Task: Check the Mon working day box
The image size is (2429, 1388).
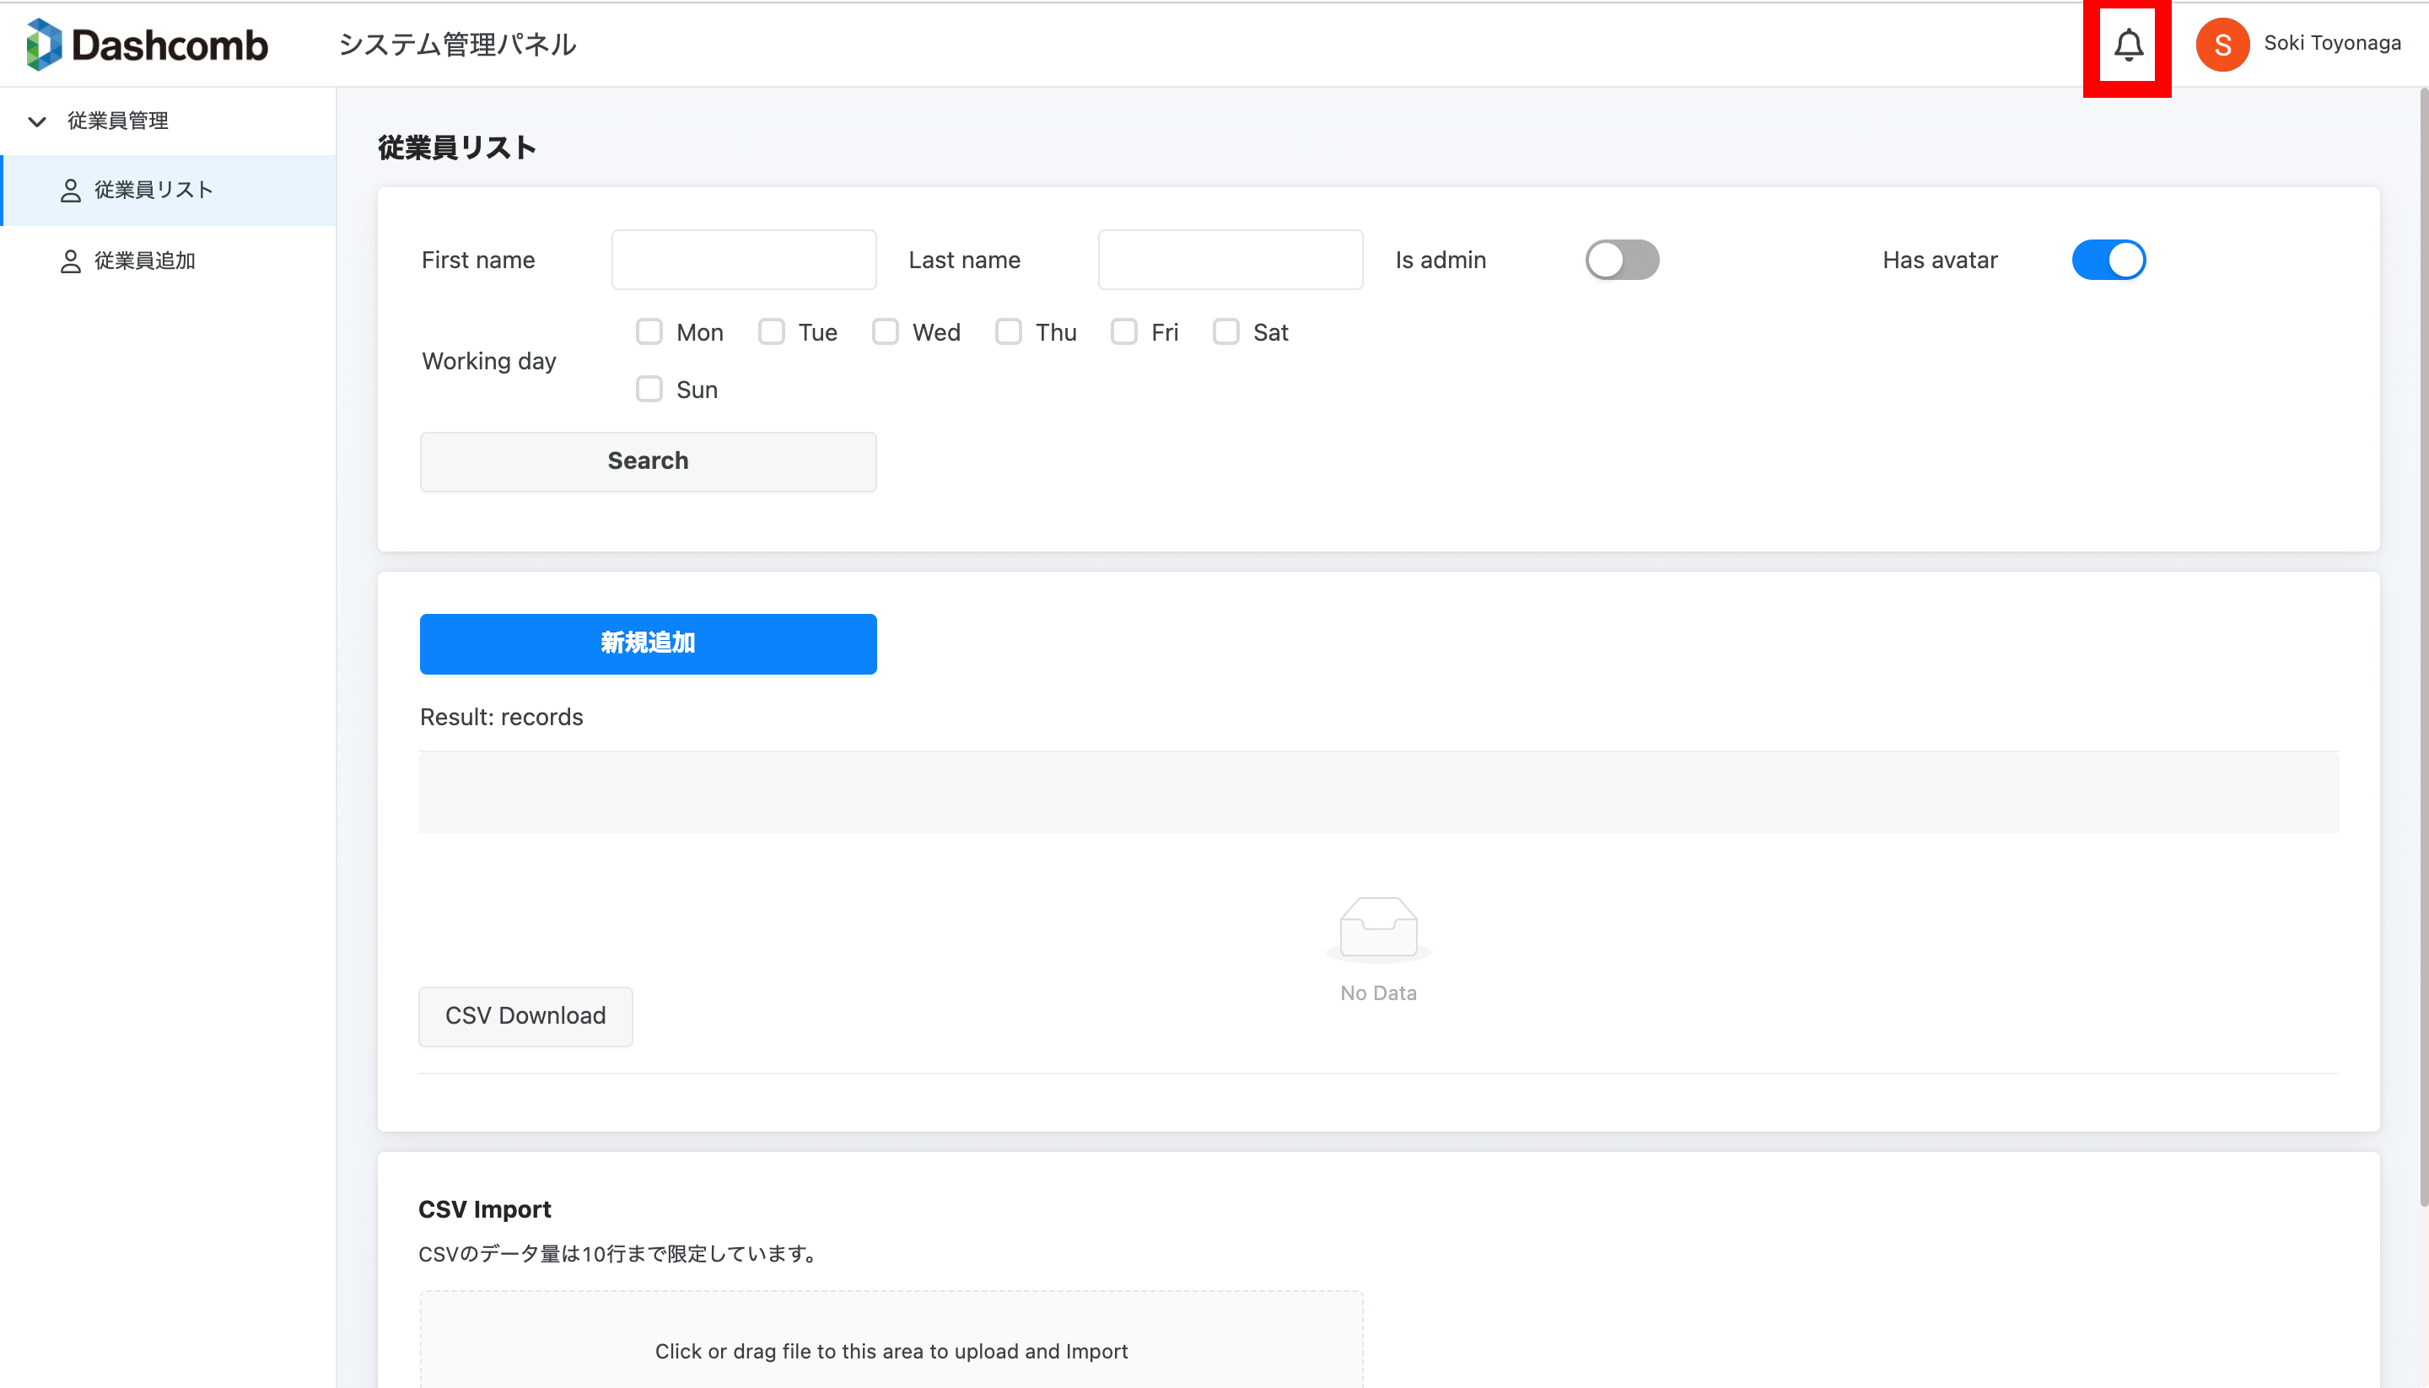Action: click(x=649, y=333)
